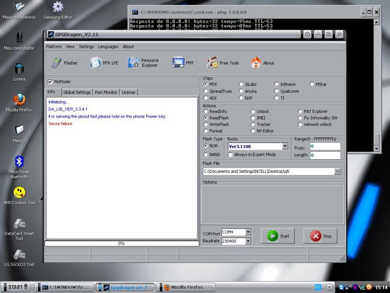Launch Resource Explorer
The image size is (390, 293).
143,63
